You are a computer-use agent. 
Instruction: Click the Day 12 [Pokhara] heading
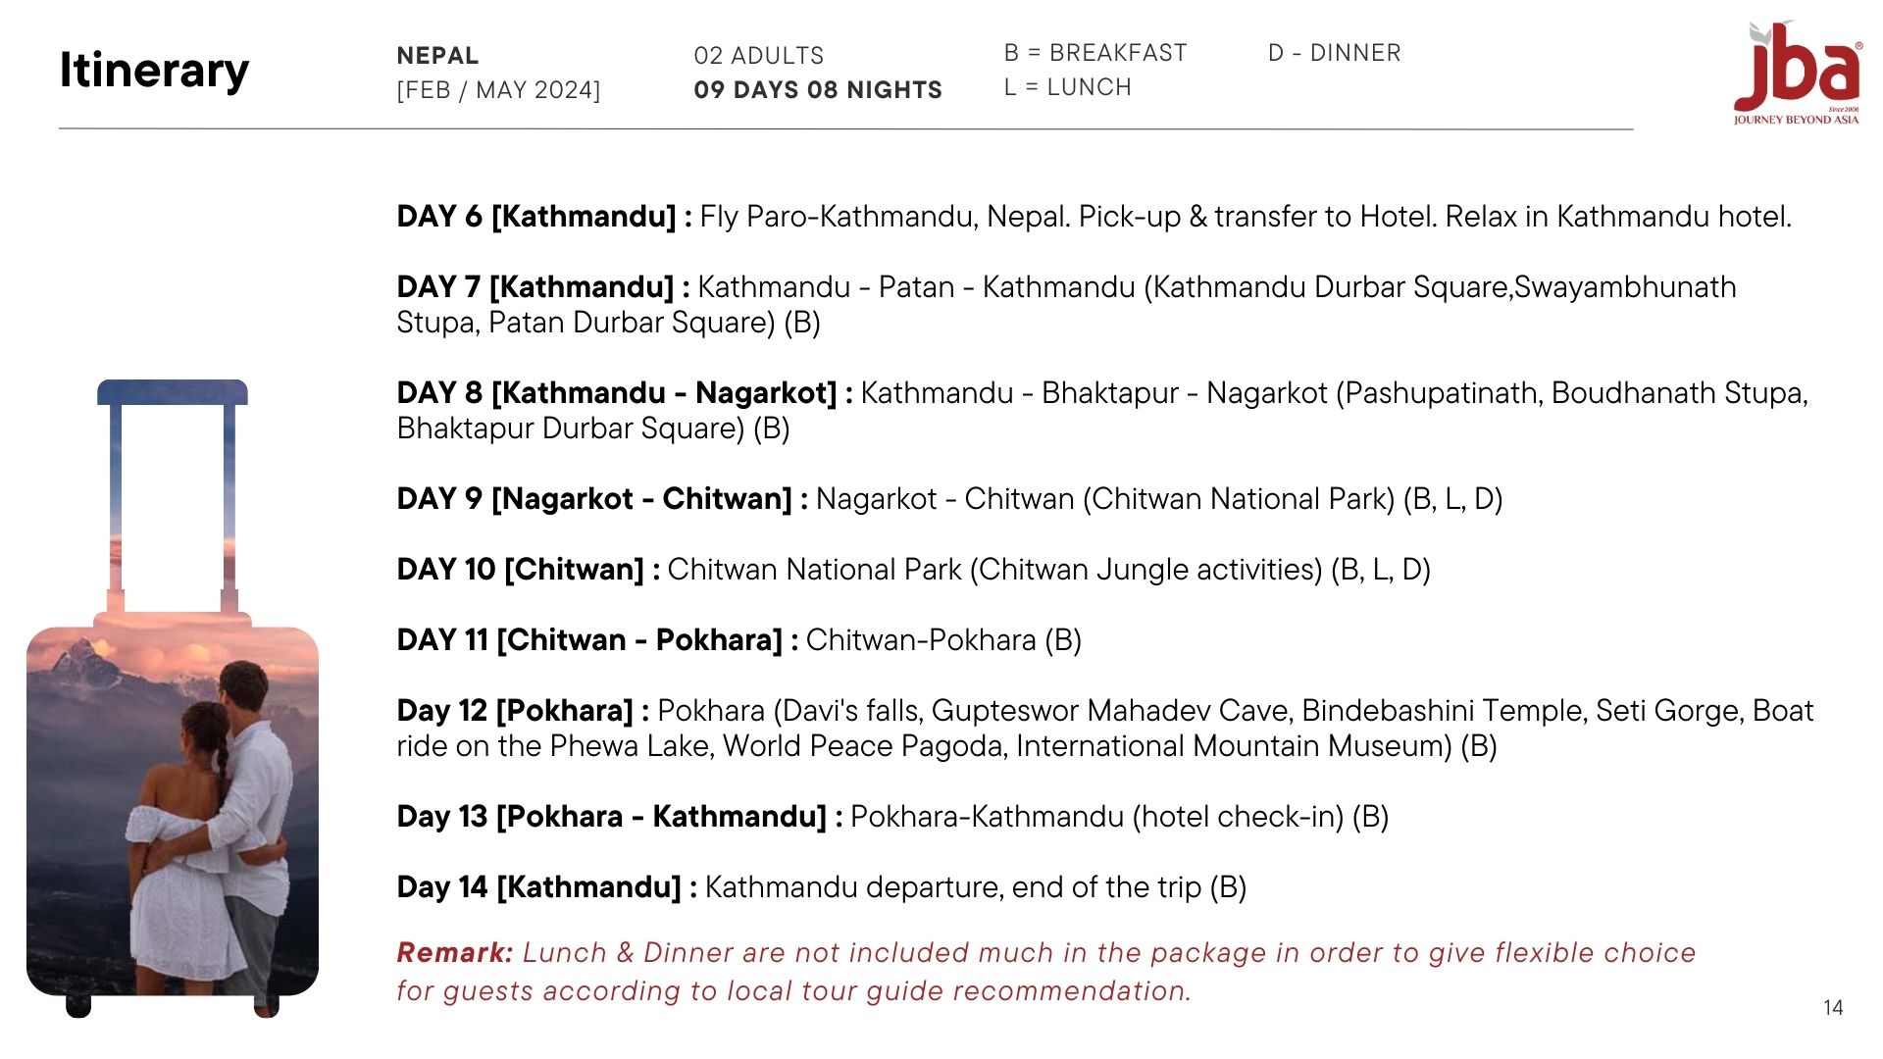pyautogui.click(x=515, y=711)
